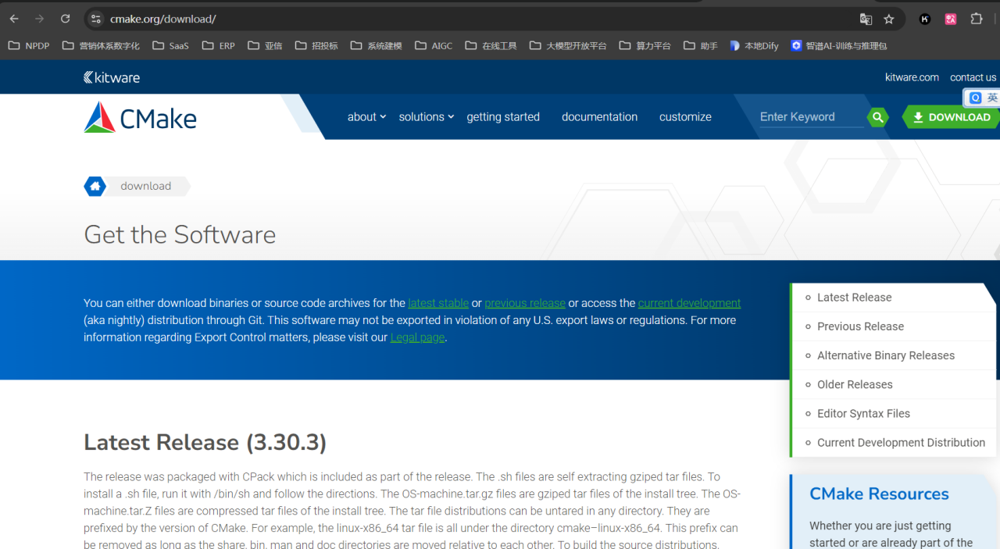Viewport: 1000px width, 549px height.
Task: Open the customize menu item
Action: pyautogui.click(x=685, y=117)
